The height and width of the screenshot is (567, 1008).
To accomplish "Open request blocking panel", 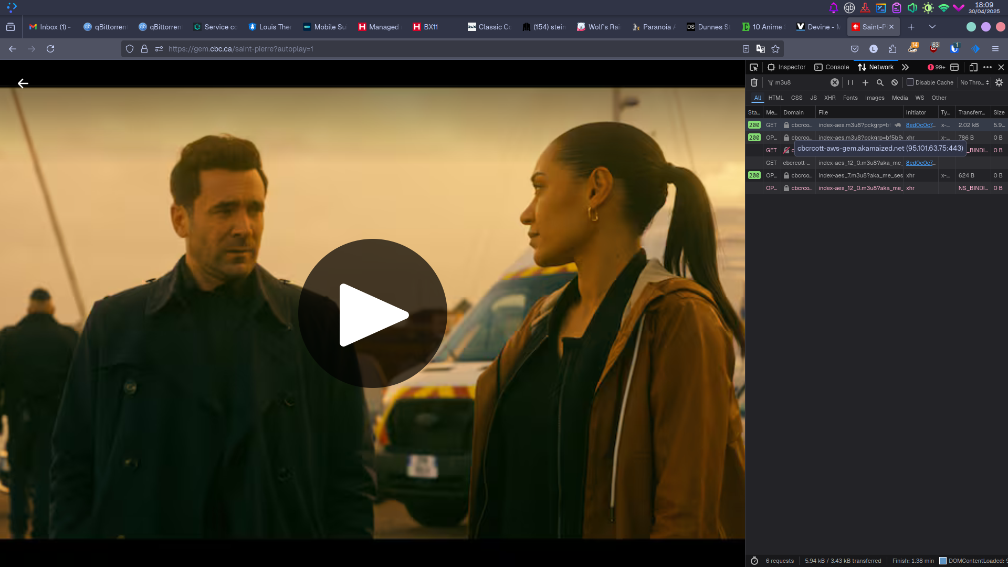I will (x=895, y=82).
